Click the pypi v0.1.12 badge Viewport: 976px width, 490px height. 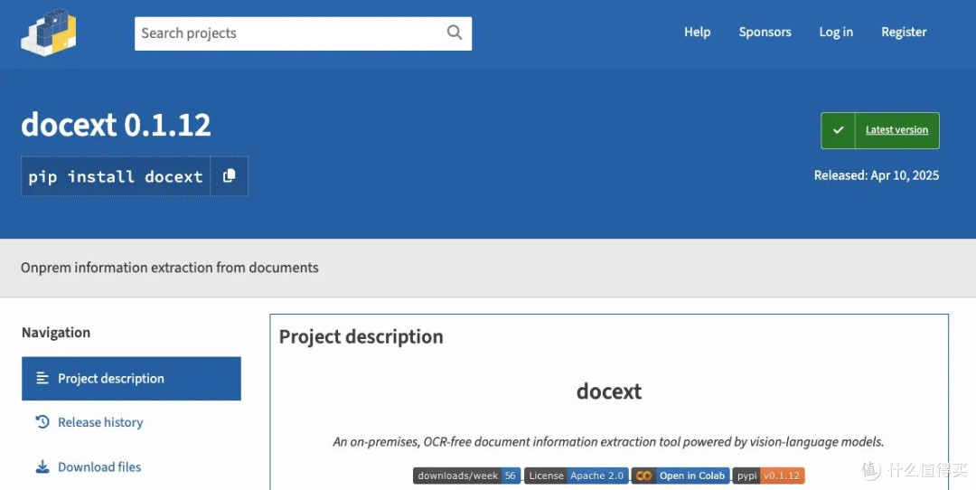768,476
